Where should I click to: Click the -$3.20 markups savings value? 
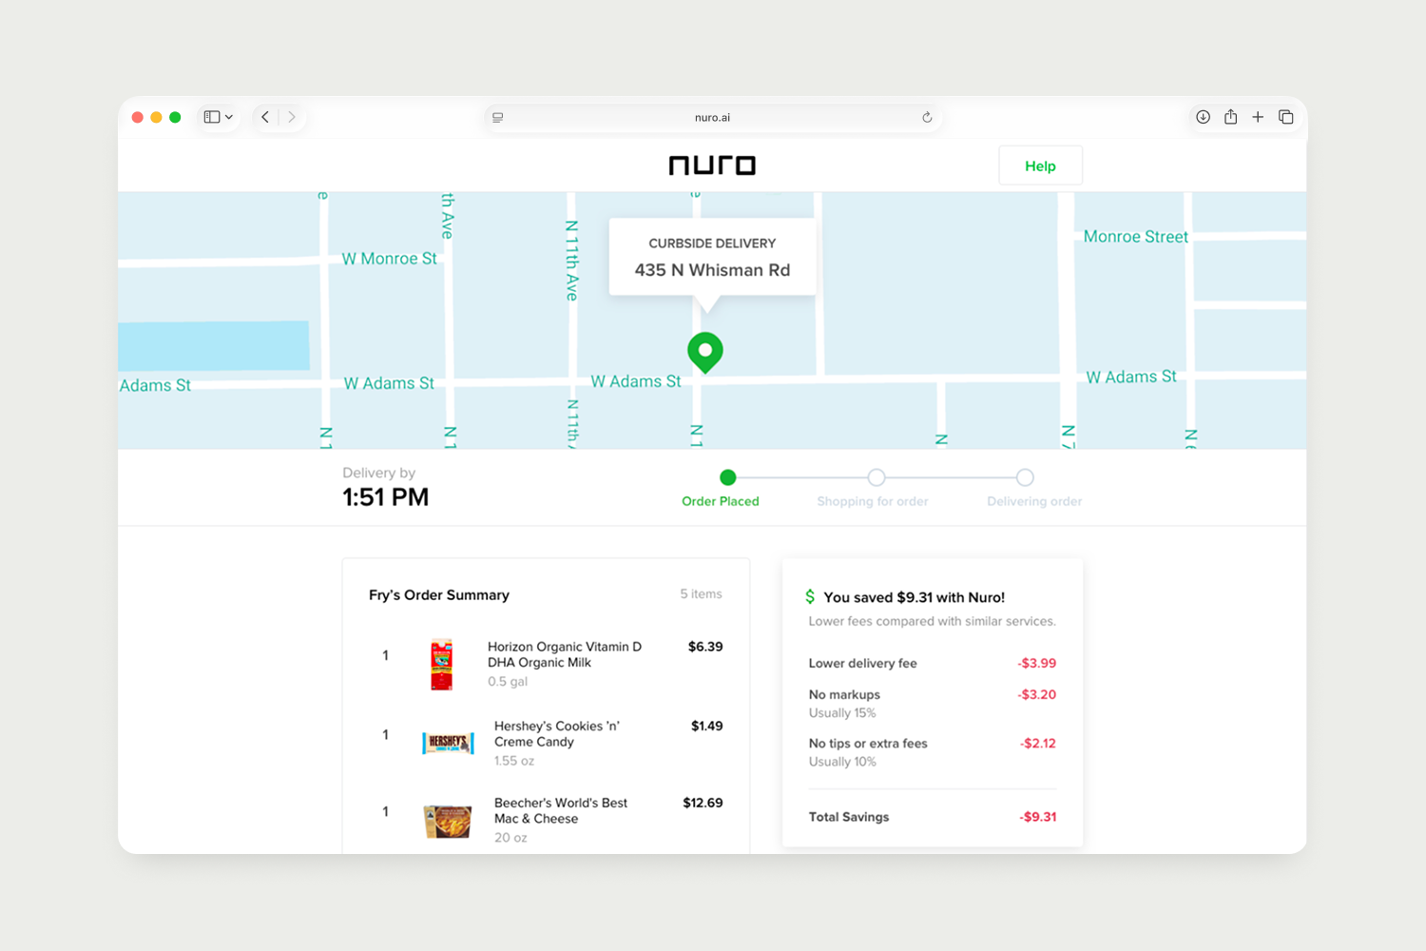pos(1037,694)
